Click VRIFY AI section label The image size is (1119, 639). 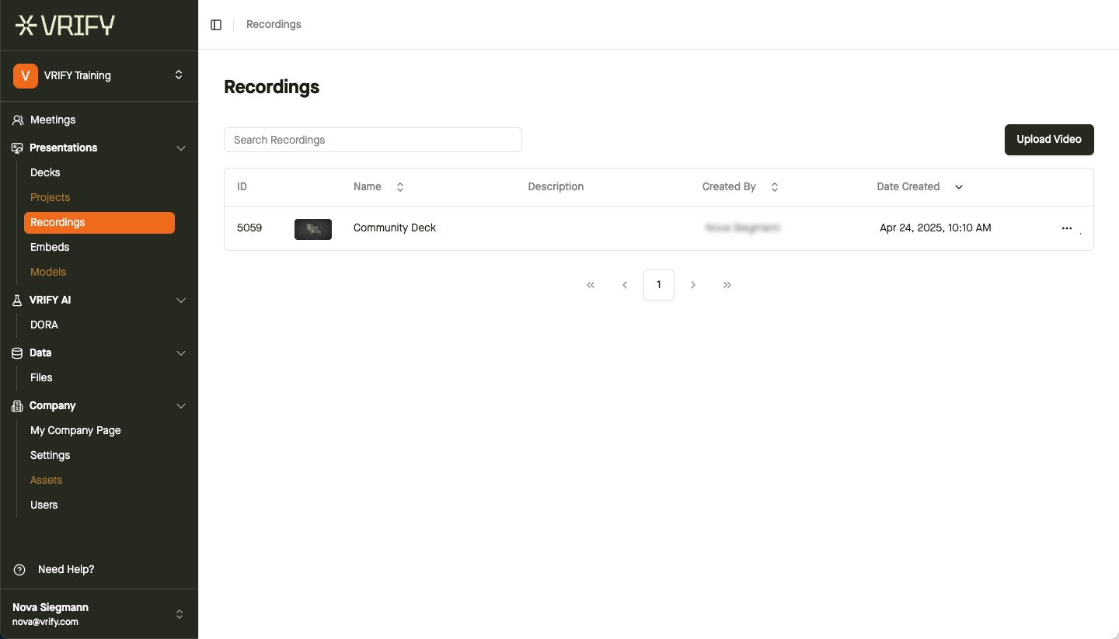click(50, 300)
